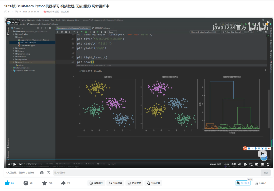
Task: Open the Navigate menu in PyCharm
Action: tap(31, 20)
